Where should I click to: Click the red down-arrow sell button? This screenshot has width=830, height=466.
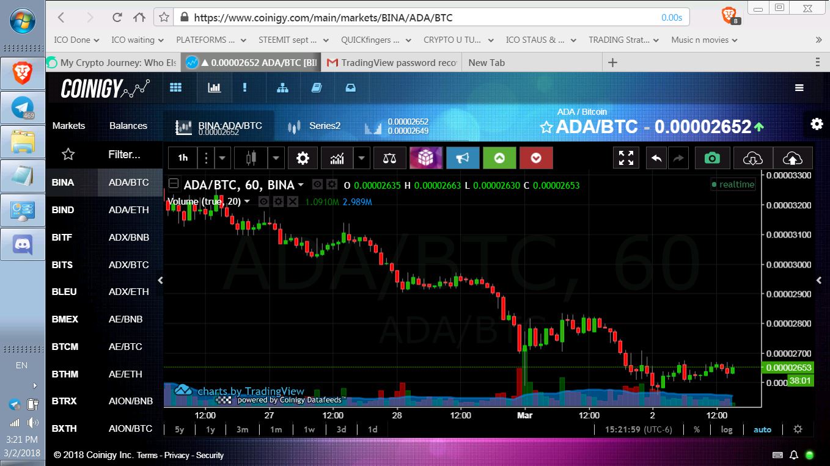(536, 158)
